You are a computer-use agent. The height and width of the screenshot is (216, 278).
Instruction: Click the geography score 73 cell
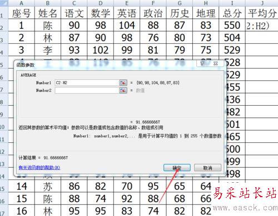206,38
